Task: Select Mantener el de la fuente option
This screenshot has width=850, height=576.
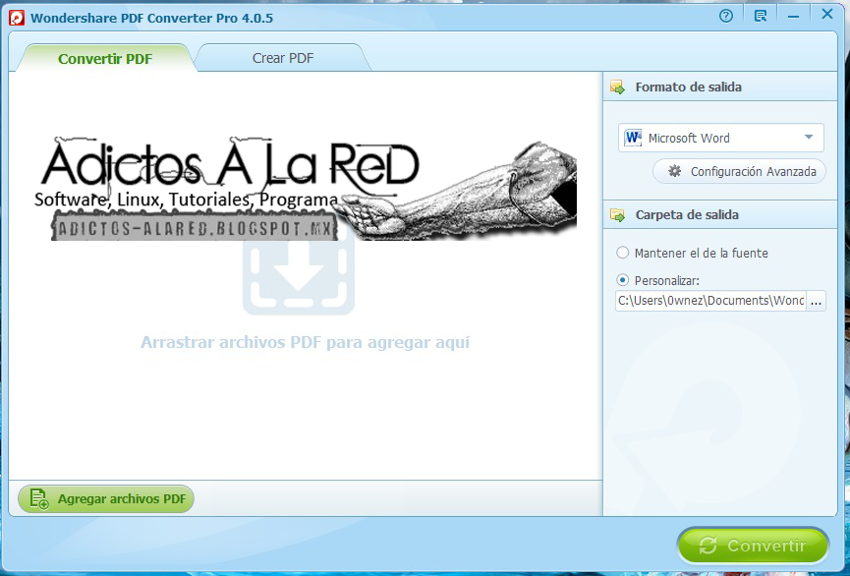Action: 622,253
